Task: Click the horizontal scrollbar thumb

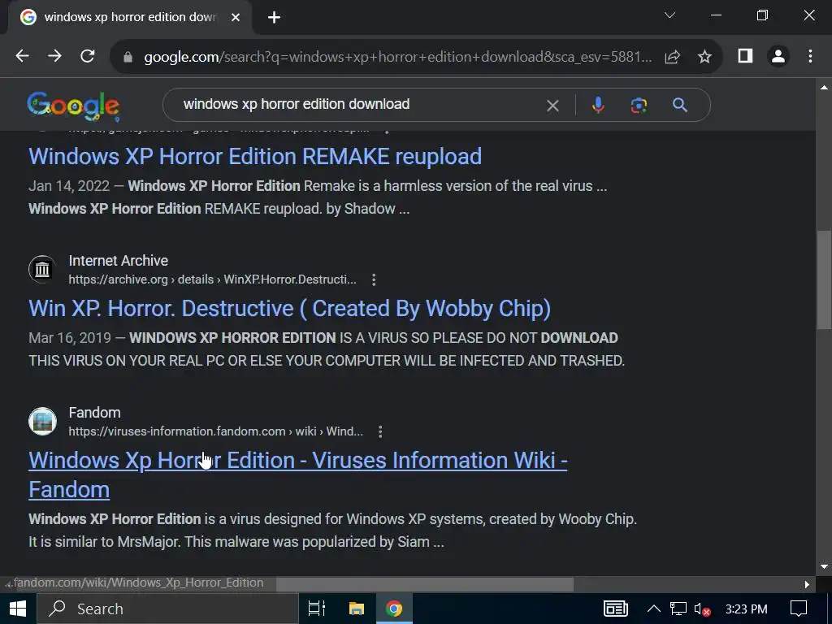Action: [424, 584]
